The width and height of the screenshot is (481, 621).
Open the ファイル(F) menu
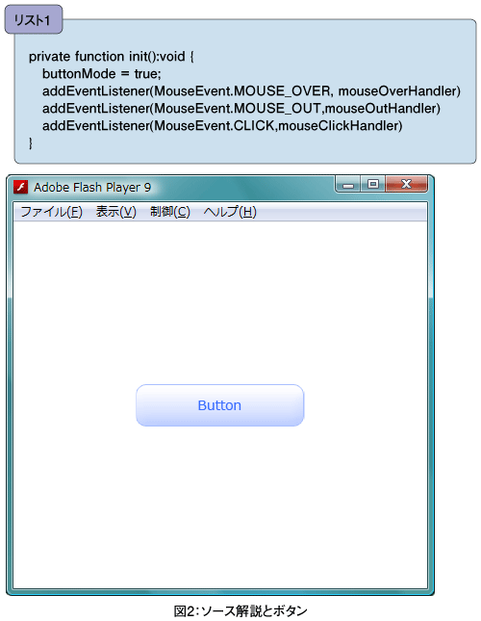click(51, 212)
